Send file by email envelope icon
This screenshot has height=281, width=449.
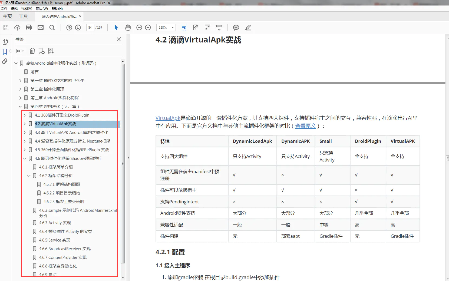41,28
